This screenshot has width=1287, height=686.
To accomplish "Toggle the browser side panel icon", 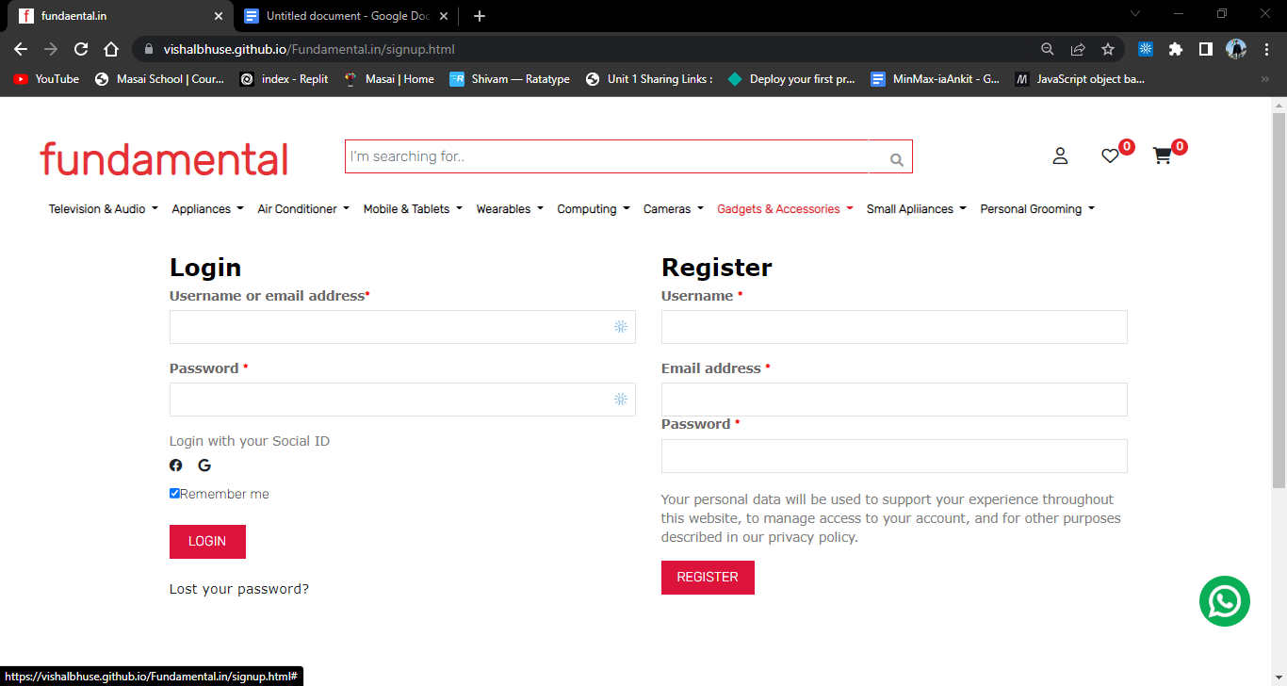I will pyautogui.click(x=1205, y=49).
